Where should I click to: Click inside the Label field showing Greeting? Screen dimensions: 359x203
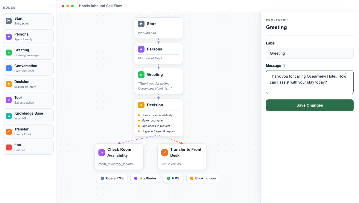(310, 53)
